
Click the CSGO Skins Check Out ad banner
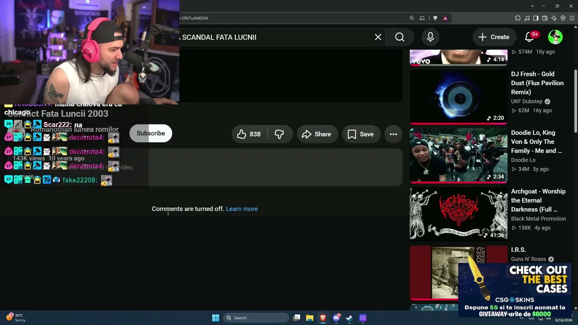(x=514, y=291)
